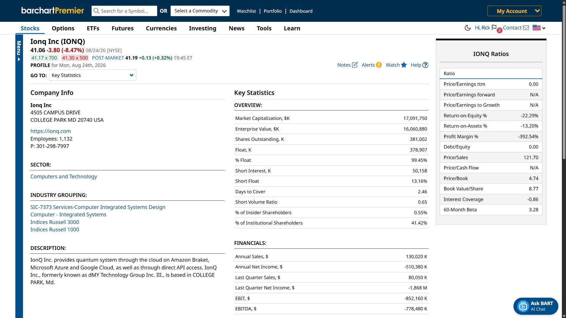Click the Last Quarter Sales 80,050 K value

pyautogui.click(x=418, y=277)
